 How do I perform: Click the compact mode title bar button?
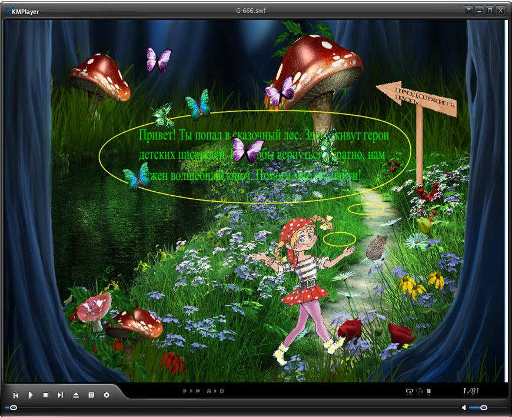(x=468, y=10)
